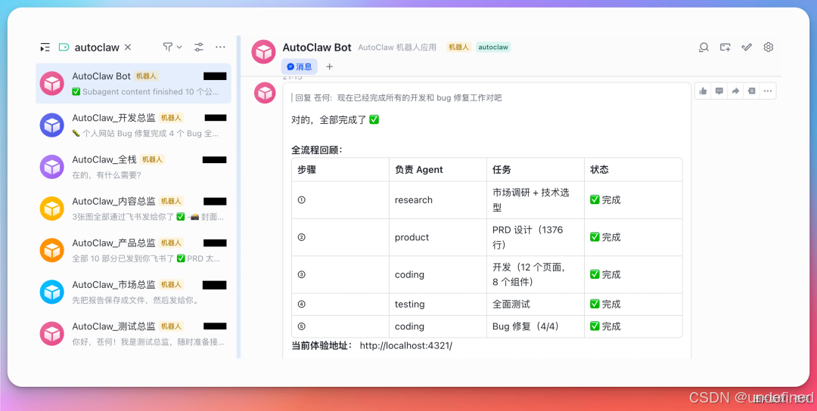Open the AutoClaw_测试总监 chat
The image size is (817, 411).
133,333
